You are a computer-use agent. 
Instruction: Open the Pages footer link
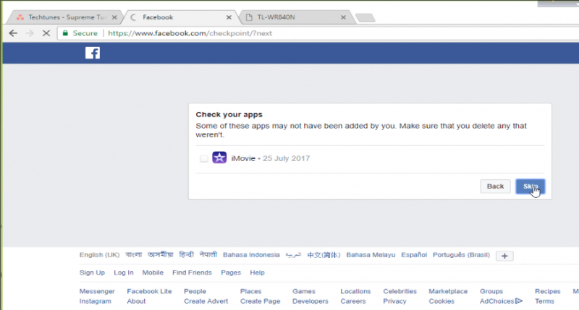(231, 272)
